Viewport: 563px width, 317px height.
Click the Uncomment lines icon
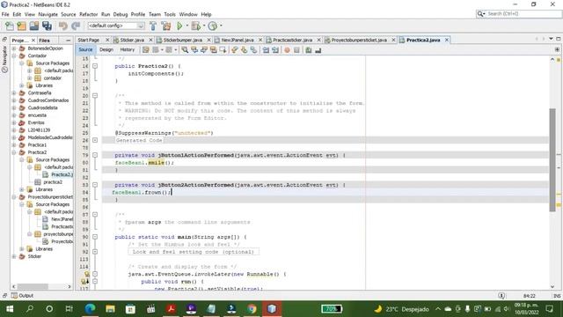click(318, 50)
